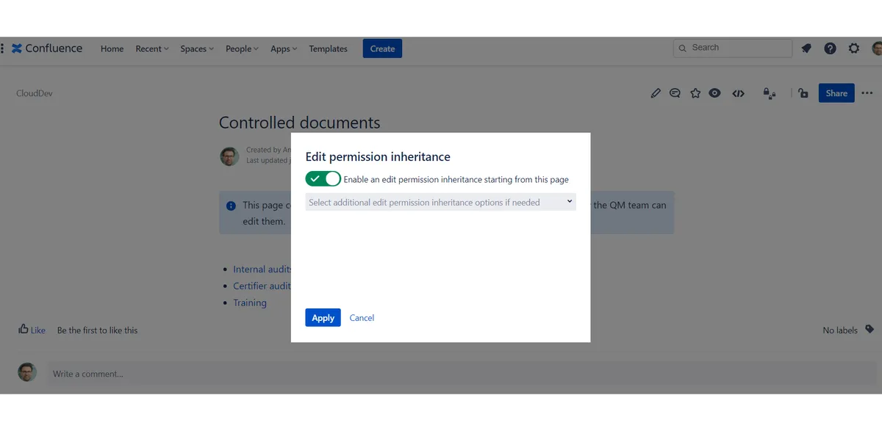Open edit permission inheritance locks icon
The image size is (882, 431).
coord(770,93)
